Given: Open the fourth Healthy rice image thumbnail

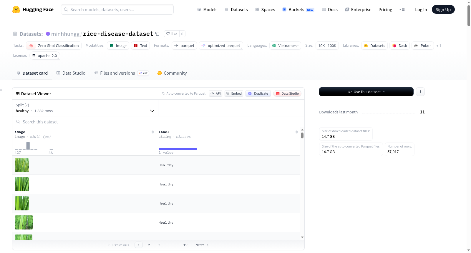Looking at the screenshot, I should [x=24, y=222].
